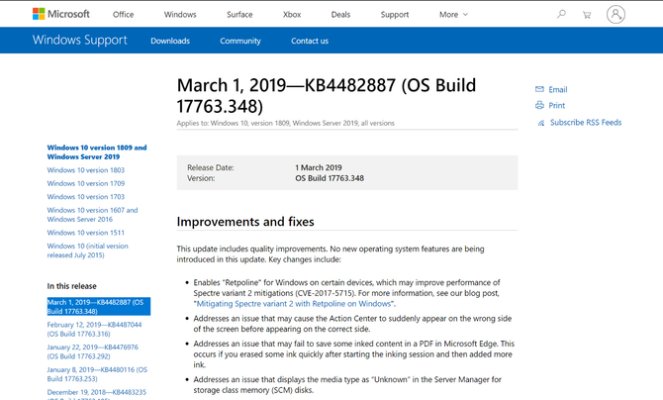Open the Windows menu item
Screen dimensions: 663x400
[180, 15]
